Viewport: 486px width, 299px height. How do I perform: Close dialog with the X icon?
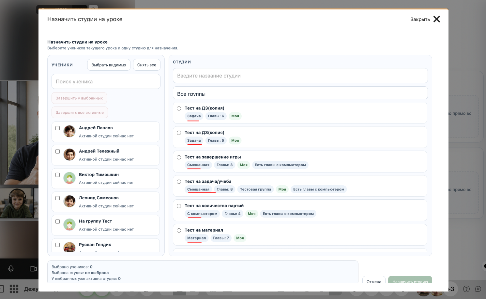437,19
